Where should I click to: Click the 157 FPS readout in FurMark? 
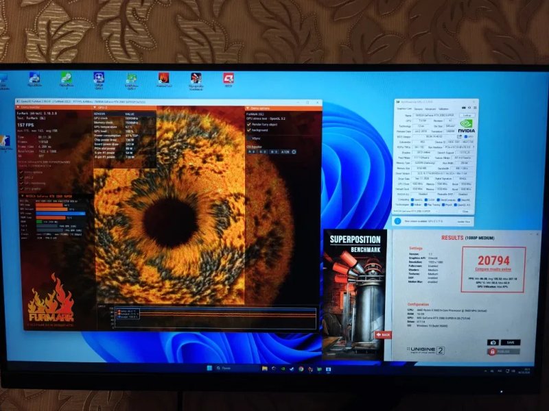[25, 125]
